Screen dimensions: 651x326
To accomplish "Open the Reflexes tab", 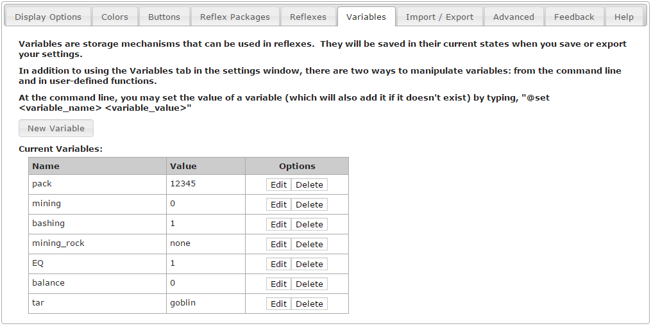I will click(308, 17).
